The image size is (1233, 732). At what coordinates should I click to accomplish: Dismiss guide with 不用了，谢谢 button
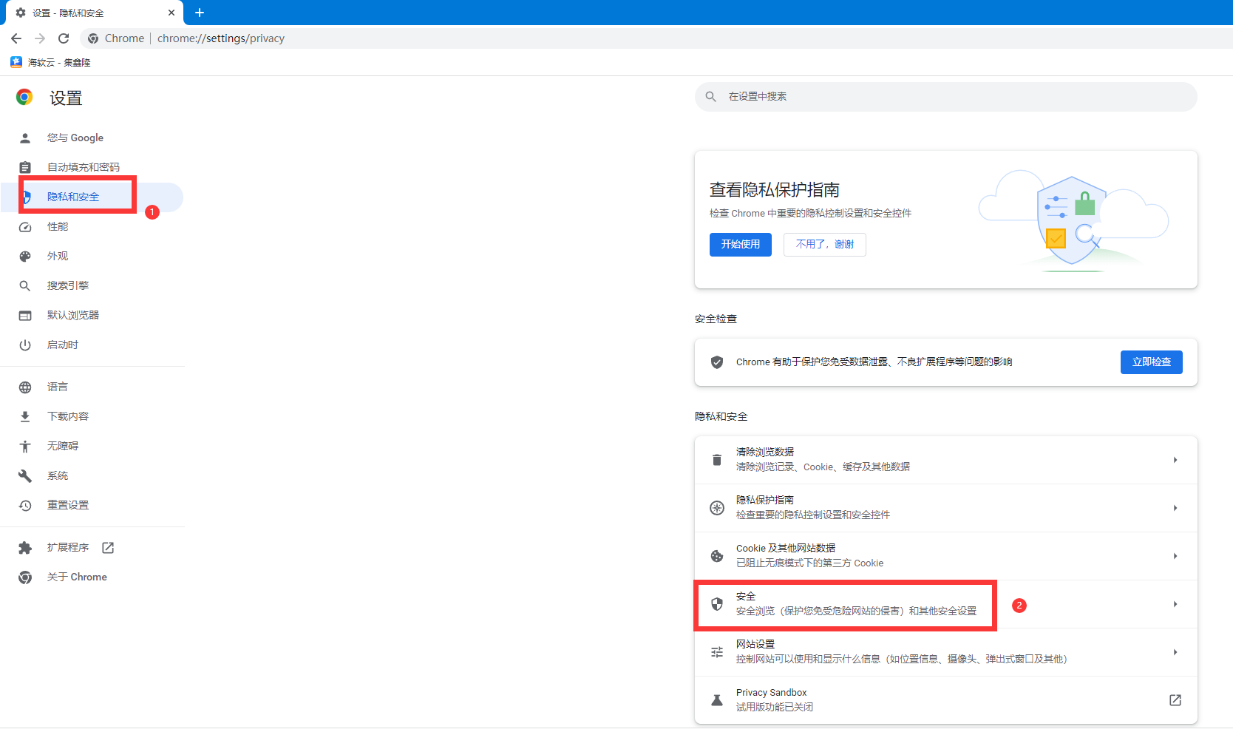825,245
